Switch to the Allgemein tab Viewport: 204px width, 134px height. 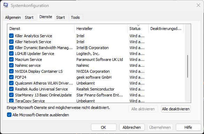[13, 17]
